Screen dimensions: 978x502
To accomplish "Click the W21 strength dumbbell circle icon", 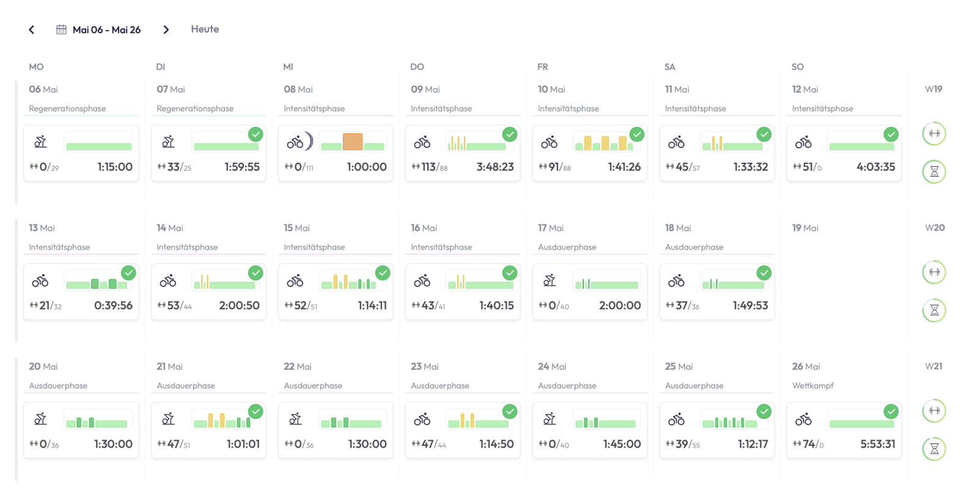I will pyautogui.click(x=934, y=410).
